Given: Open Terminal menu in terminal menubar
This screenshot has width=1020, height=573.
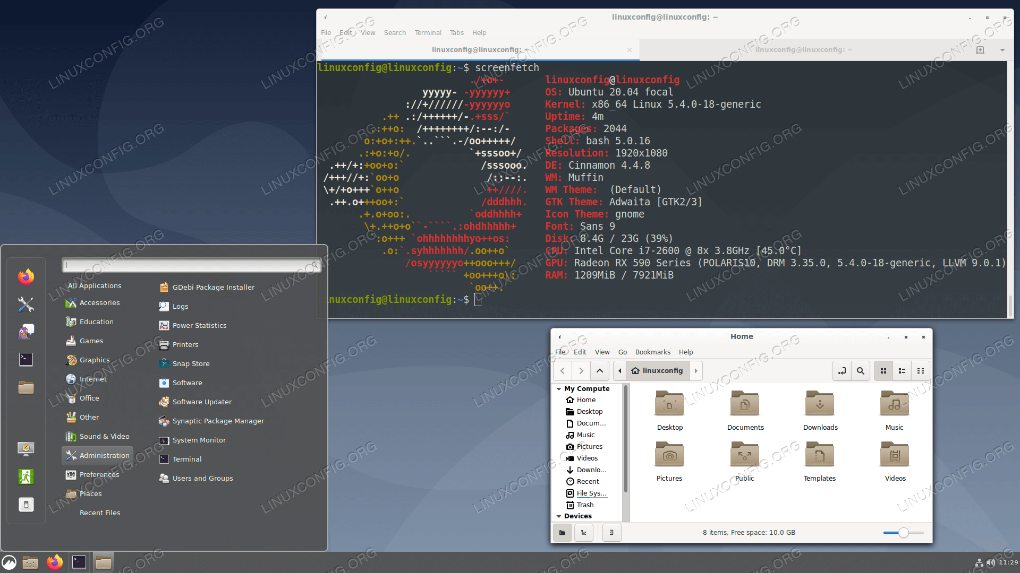Looking at the screenshot, I should pos(428,33).
